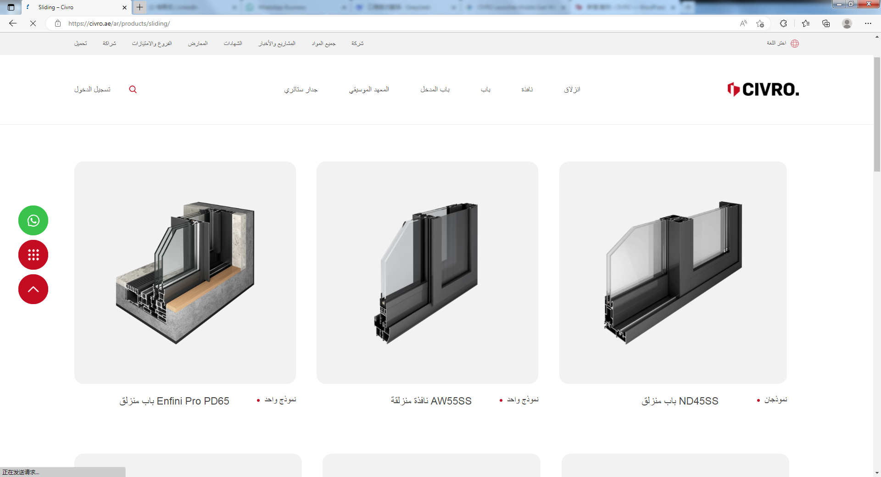
Task: View site information lock icon
Action: pos(58,23)
